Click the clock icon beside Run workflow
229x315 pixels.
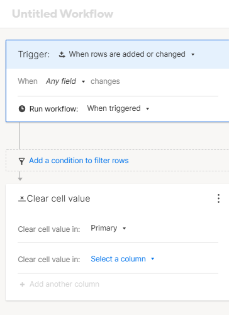[x=22, y=109]
